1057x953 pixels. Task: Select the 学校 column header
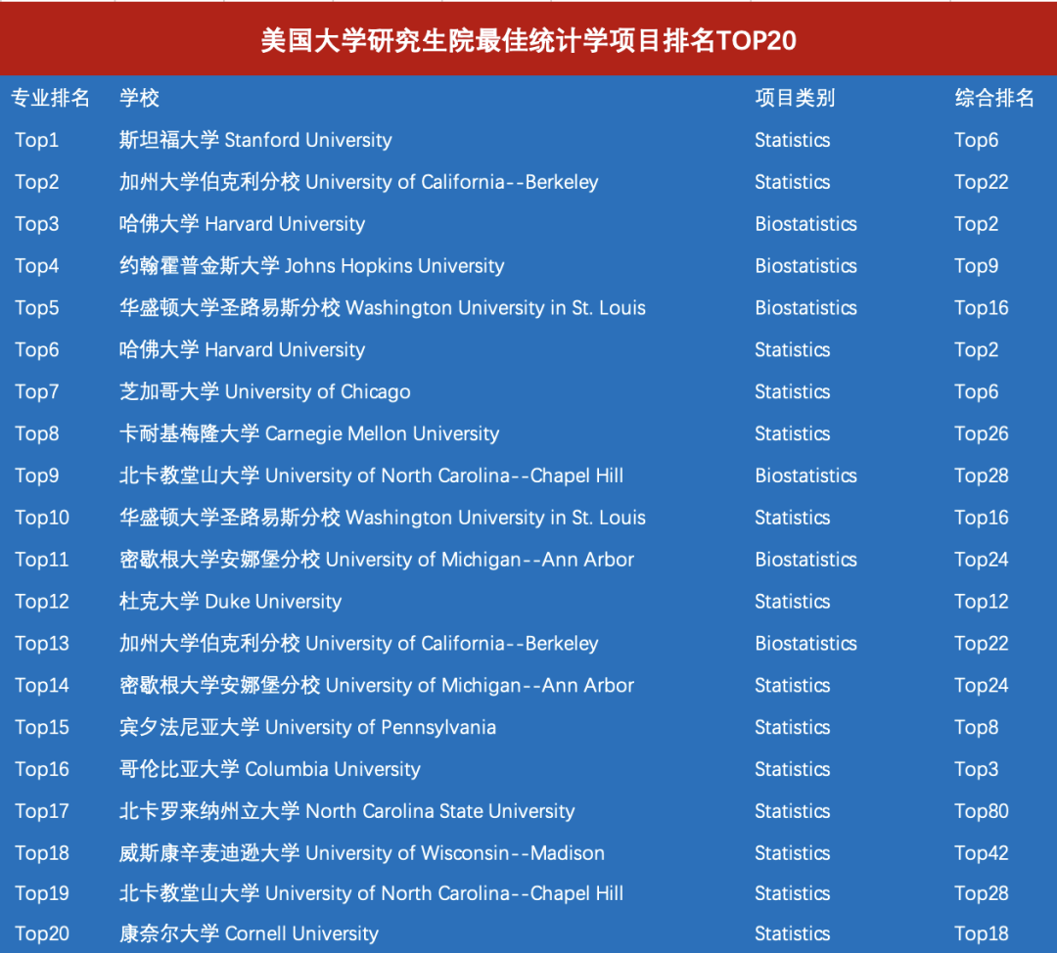point(140,98)
